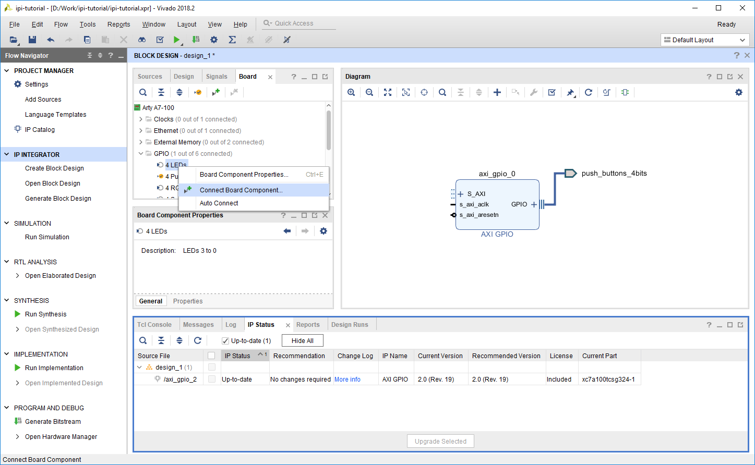The height and width of the screenshot is (465, 755).
Task: Click Run Synthesis in Flow Navigator
Action: (46, 314)
